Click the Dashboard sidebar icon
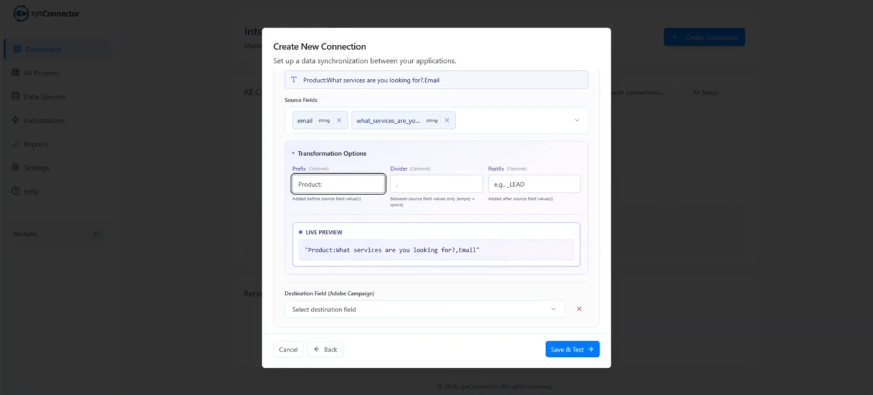873x395 pixels. 17,49
